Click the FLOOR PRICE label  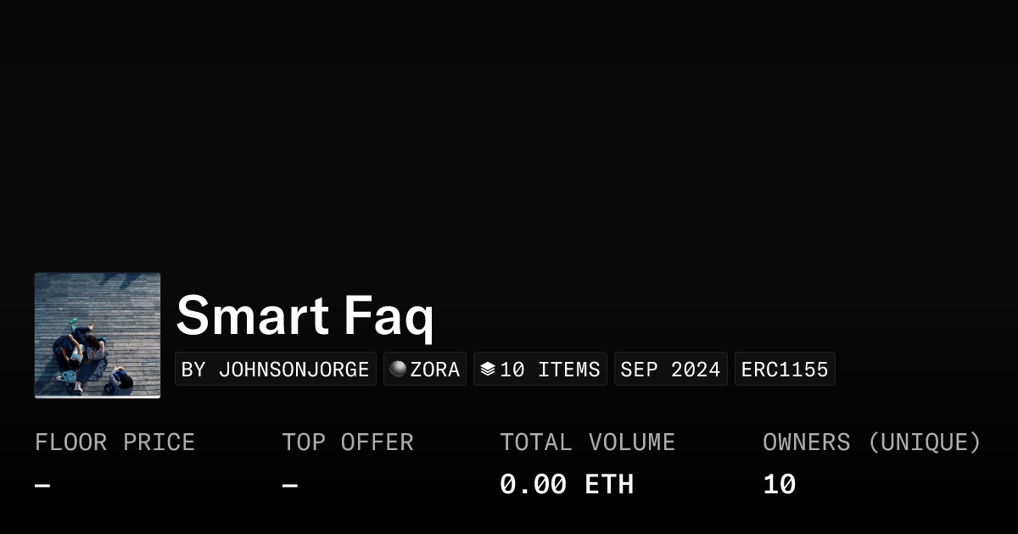click(x=115, y=442)
